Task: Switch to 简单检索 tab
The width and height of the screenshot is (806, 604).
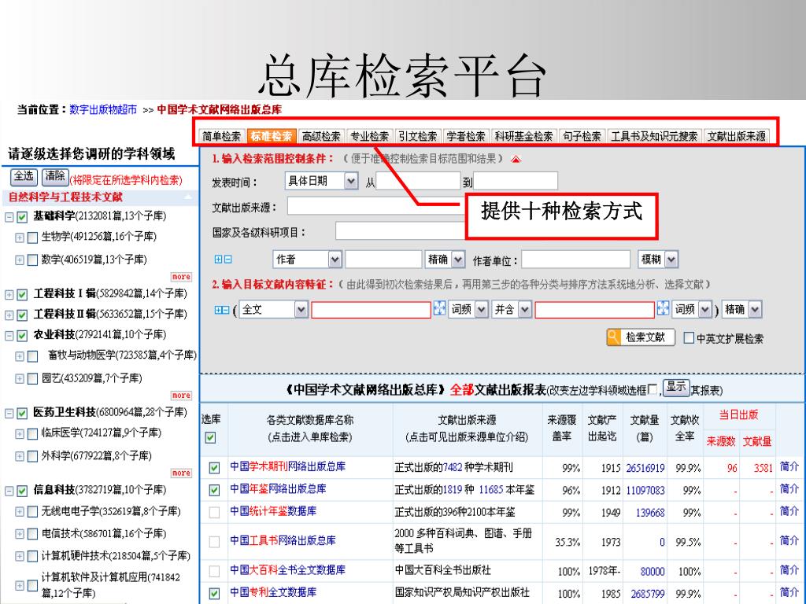Action: coord(221,136)
